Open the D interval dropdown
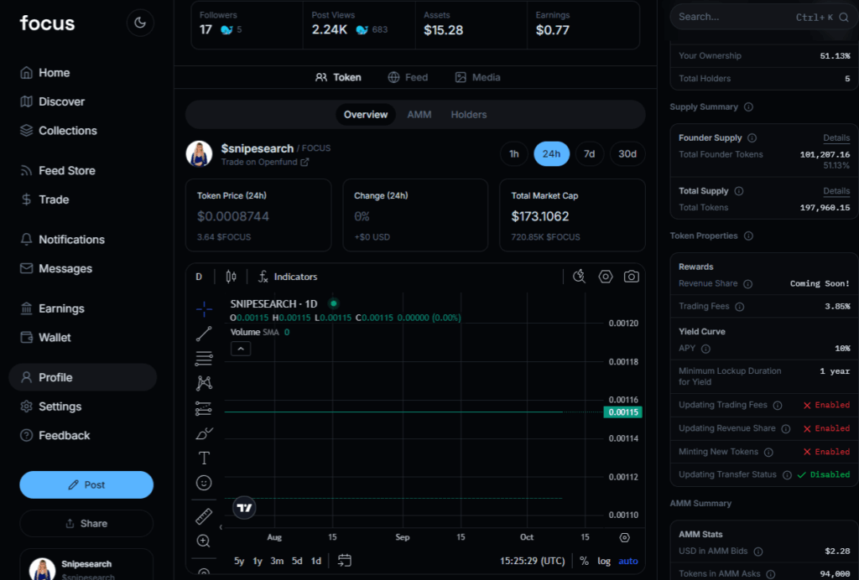The width and height of the screenshot is (859, 580). pos(199,277)
